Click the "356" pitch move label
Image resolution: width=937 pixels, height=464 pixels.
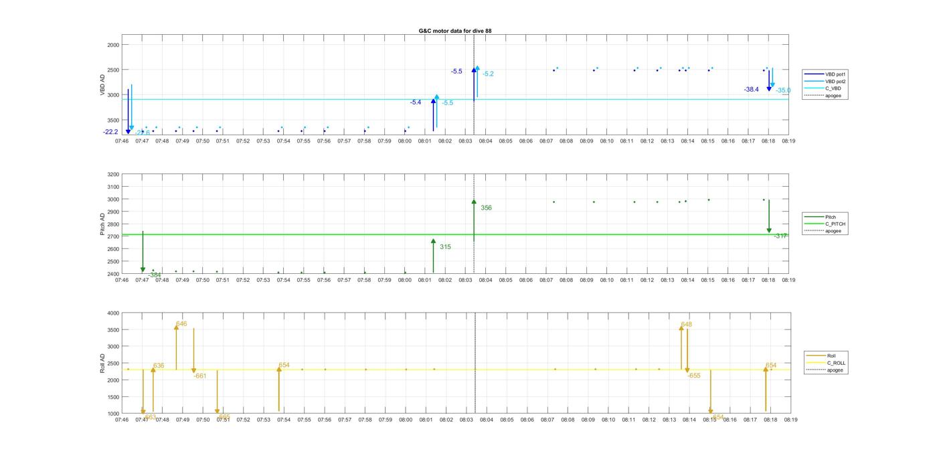coord(486,208)
